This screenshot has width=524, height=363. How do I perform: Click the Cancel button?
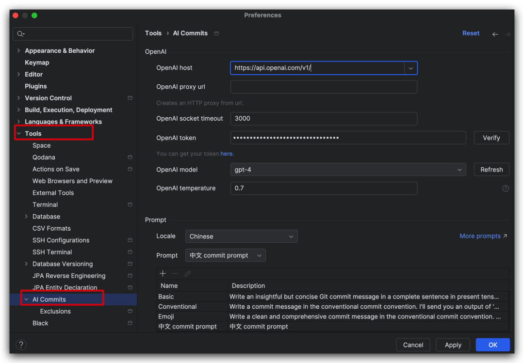coord(413,345)
